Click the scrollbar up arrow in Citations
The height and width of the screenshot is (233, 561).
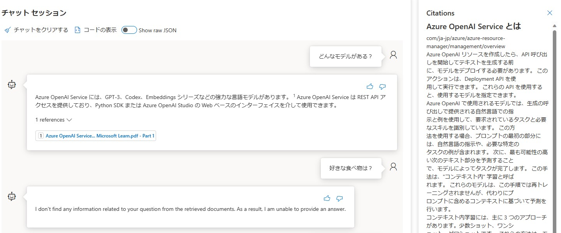click(555, 26)
